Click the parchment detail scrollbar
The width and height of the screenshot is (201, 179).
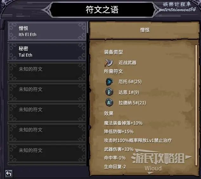[196, 105]
